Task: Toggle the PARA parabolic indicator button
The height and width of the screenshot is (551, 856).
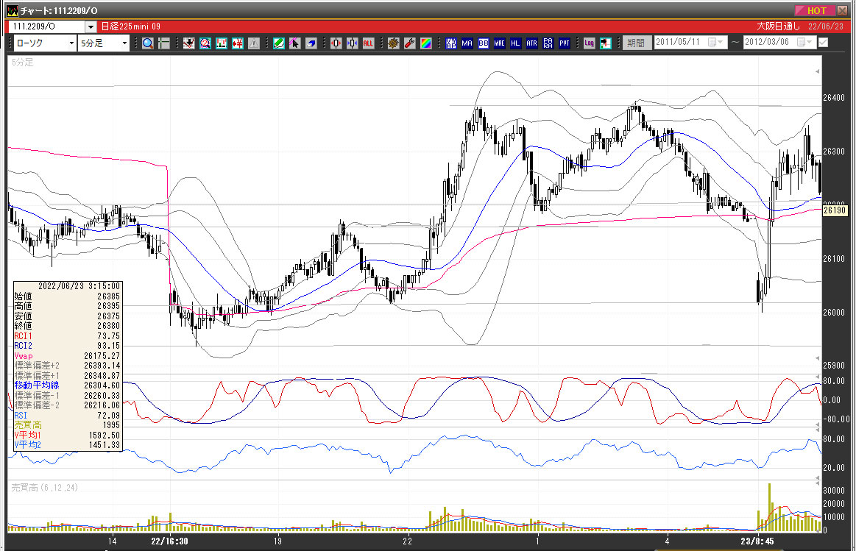Action: click(548, 43)
